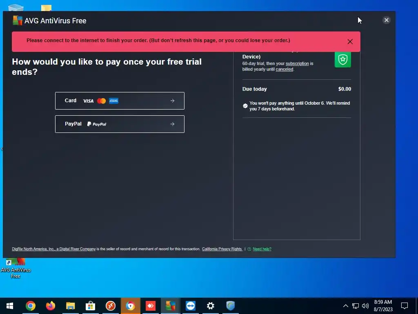This screenshot has width=418, height=314.
Task: Launch Firefox from taskbar
Action: point(50,306)
